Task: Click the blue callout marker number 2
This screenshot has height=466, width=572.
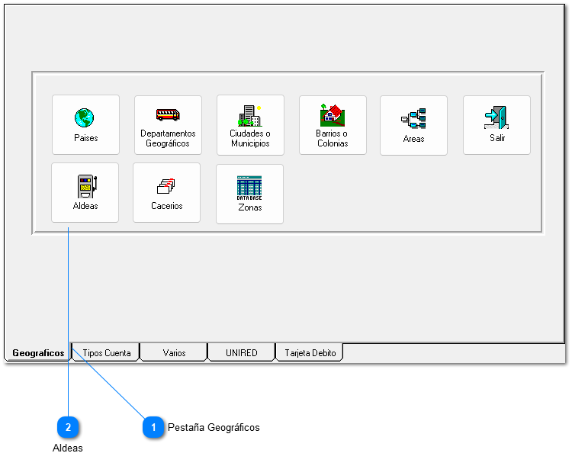Action: 68,428
